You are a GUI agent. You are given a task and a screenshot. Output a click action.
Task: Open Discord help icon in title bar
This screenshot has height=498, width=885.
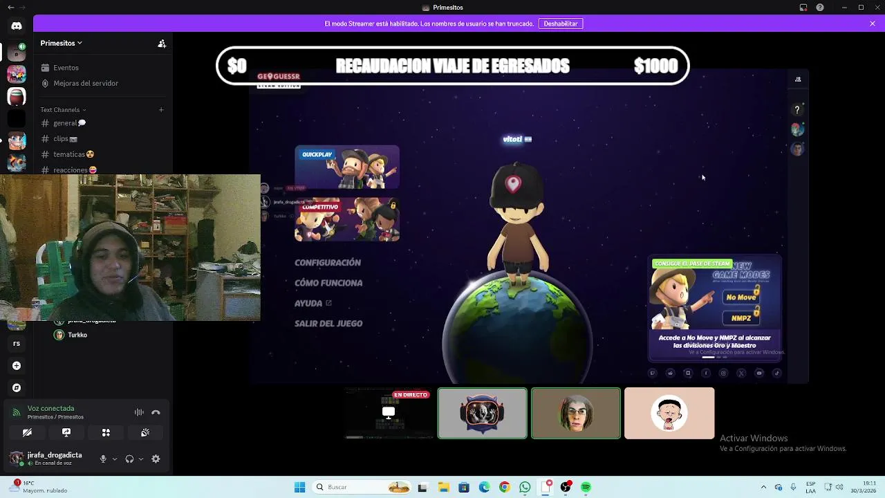(820, 8)
